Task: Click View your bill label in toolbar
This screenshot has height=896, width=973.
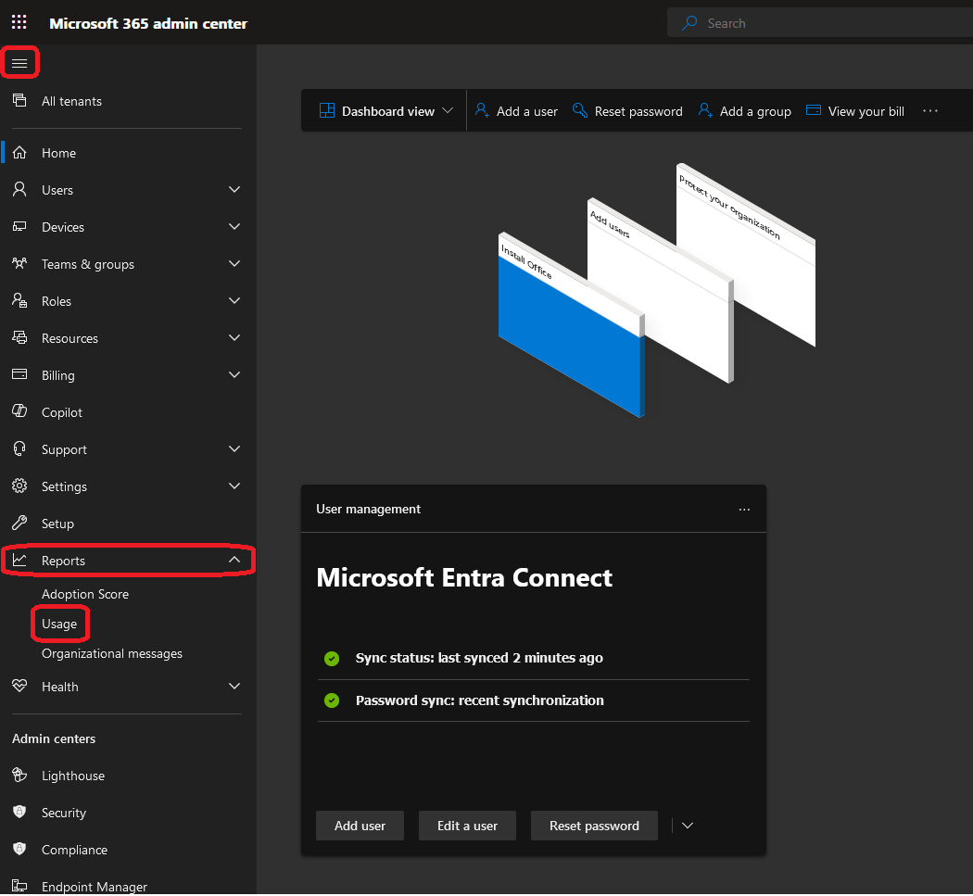Action: point(866,111)
